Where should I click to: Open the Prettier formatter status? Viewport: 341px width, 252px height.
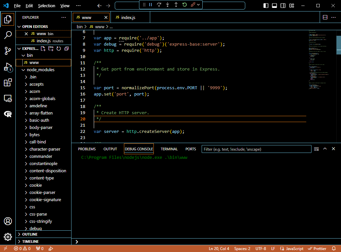pyautogui.click(x=317, y=248)
